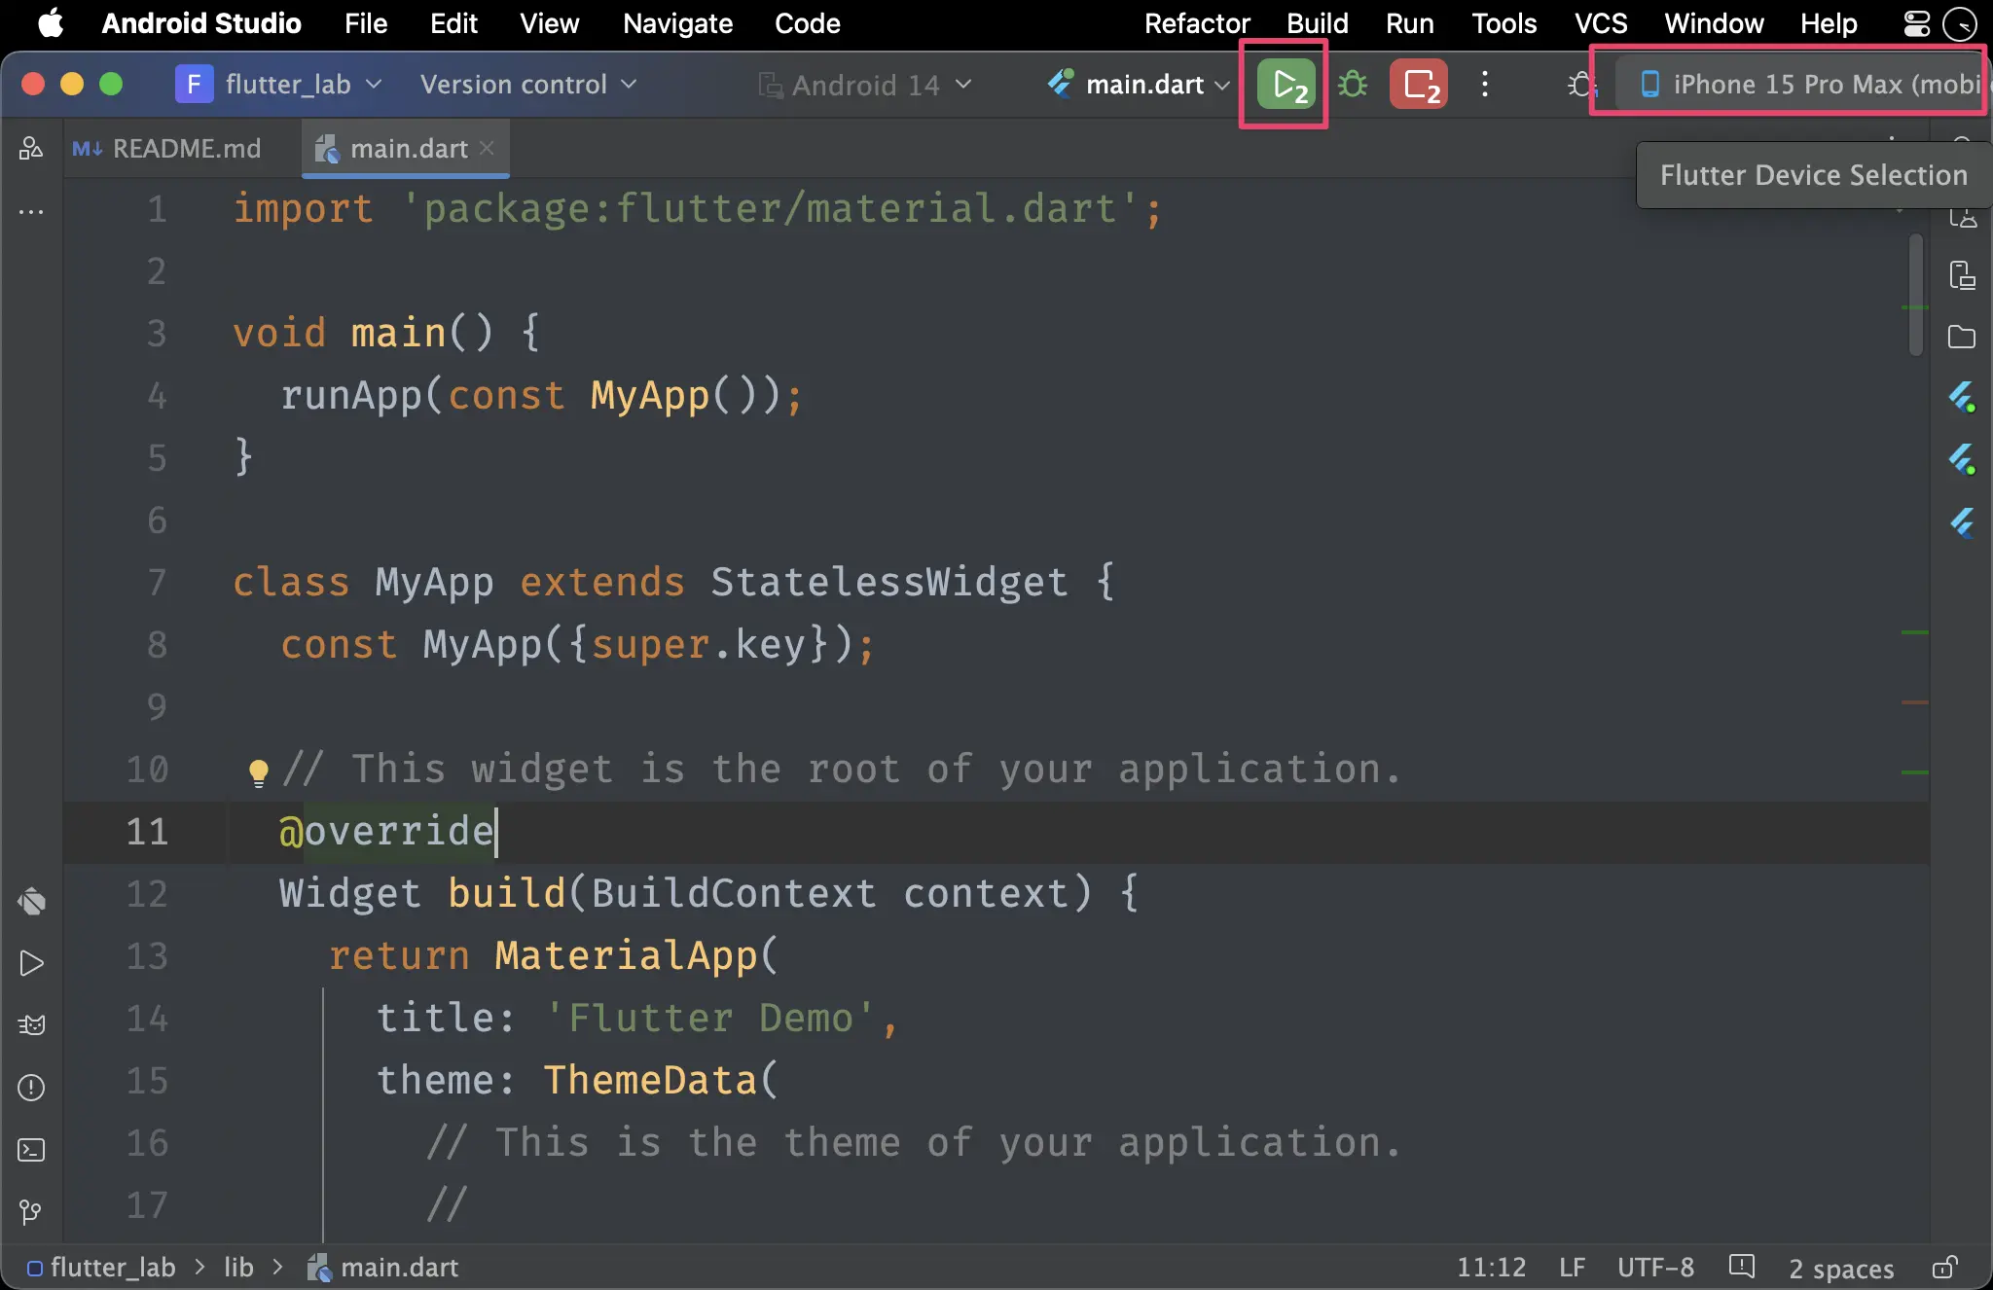Close the main.dart tab

[487, 148]
